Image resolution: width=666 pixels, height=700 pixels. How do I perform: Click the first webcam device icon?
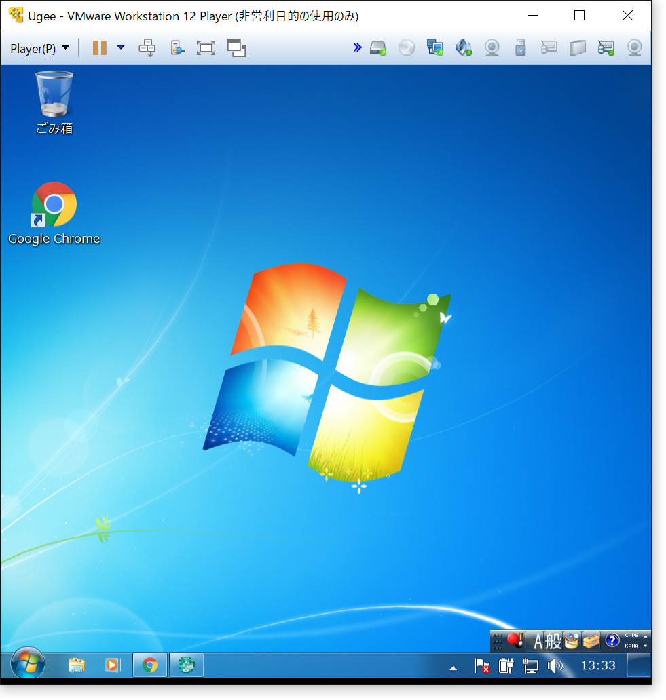click(492, 47)
